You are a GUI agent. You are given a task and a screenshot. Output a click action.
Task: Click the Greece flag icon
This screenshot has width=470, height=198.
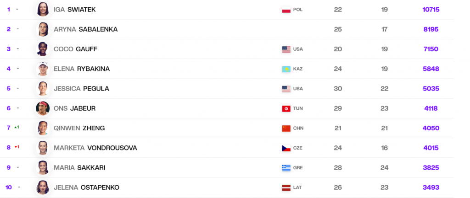coord(286,168)
